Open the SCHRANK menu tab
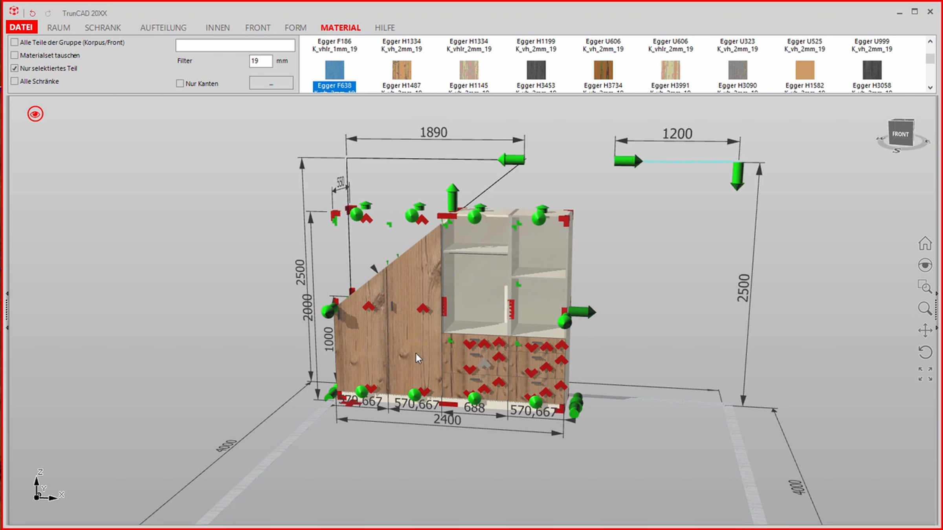Viewport: 943px width, 530px height. click(x=103, y=27)
